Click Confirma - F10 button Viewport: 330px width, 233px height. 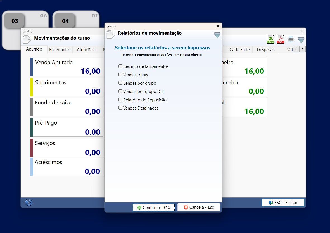[x=154, y=208]
